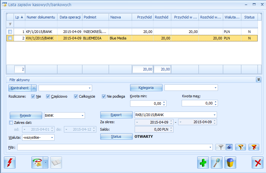This screenshot has height=173, width=266.
Task: Minimize the Lista zapisów window
Action: [x=246, y=5]
